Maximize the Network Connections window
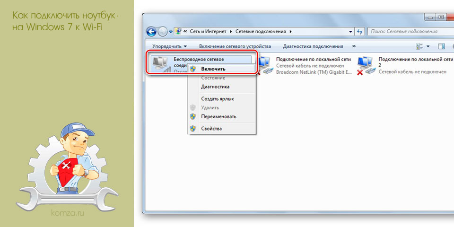The width and height of the screenshot is (454, 227). coord(441,17)
